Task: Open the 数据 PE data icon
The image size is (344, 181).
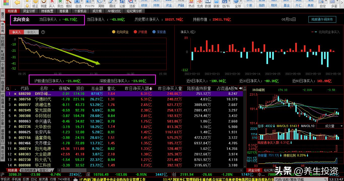Action: pyautogui.click(x=208, y=4)
